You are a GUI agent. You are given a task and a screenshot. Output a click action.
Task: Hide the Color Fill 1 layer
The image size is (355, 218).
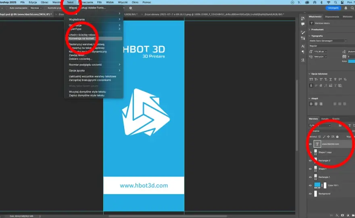point(310,185)
